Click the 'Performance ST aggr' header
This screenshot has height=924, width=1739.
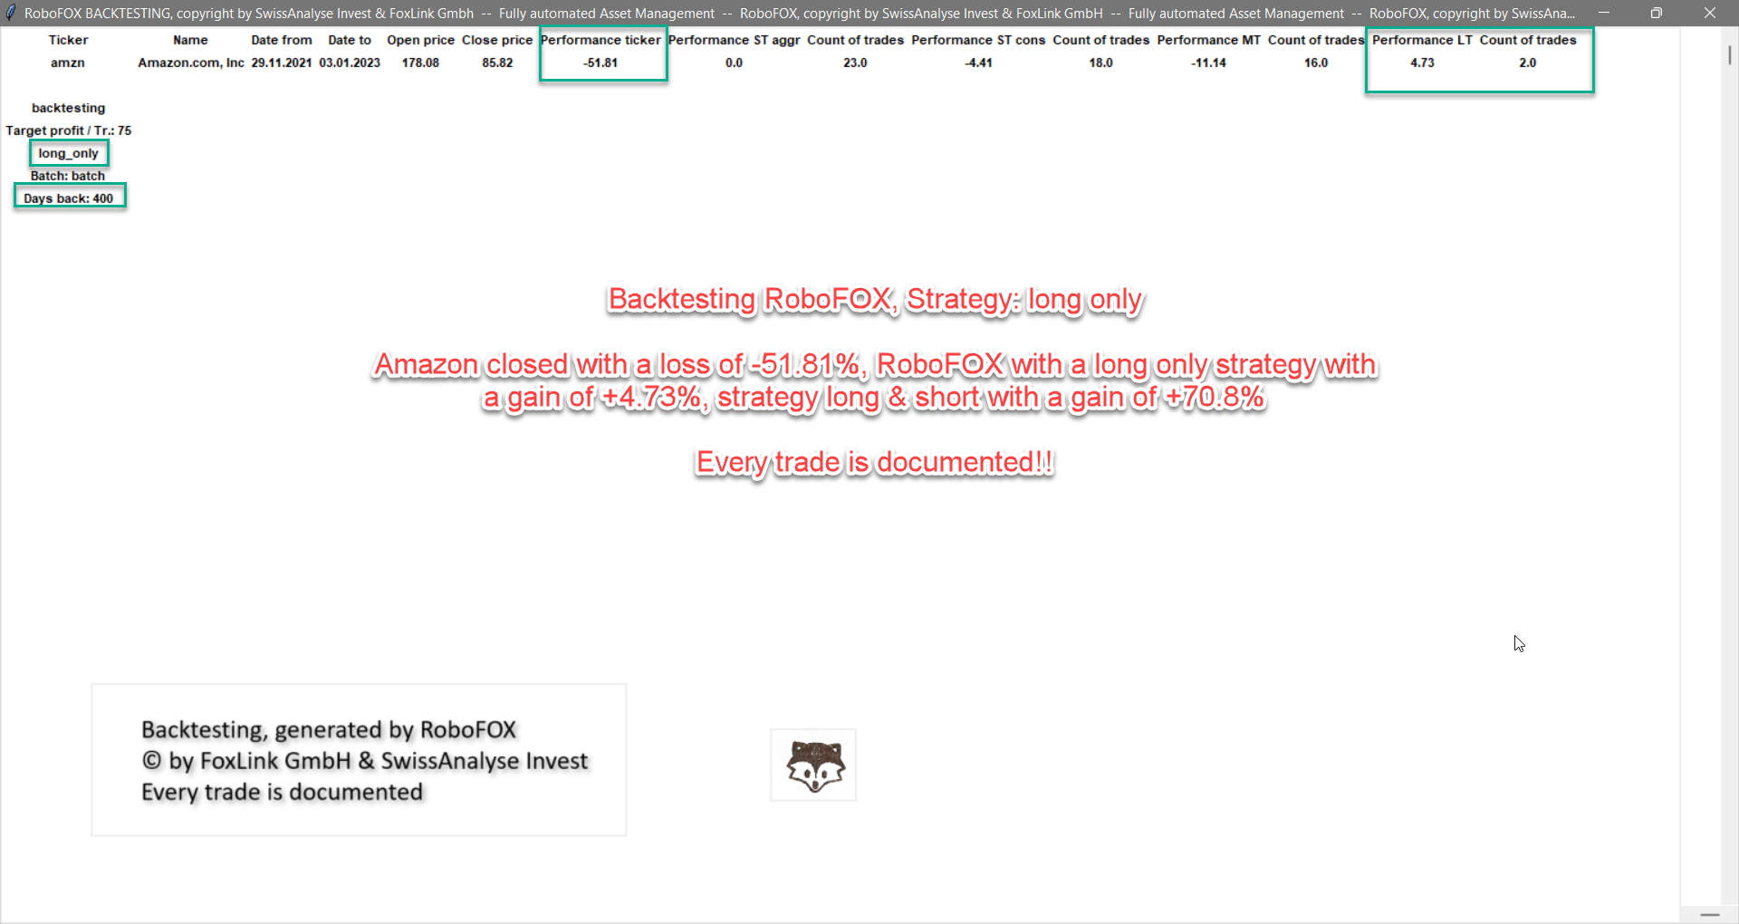734,40
